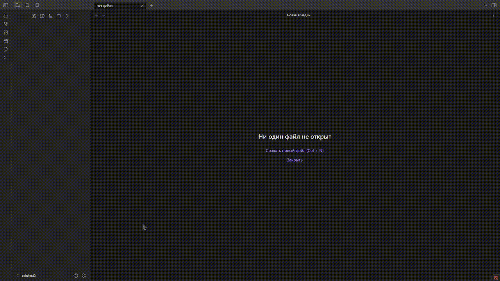This screenshot has height=281, width=500.
Task: Open a canvas via the ribbon icon
Action: [x=5, y=32]
